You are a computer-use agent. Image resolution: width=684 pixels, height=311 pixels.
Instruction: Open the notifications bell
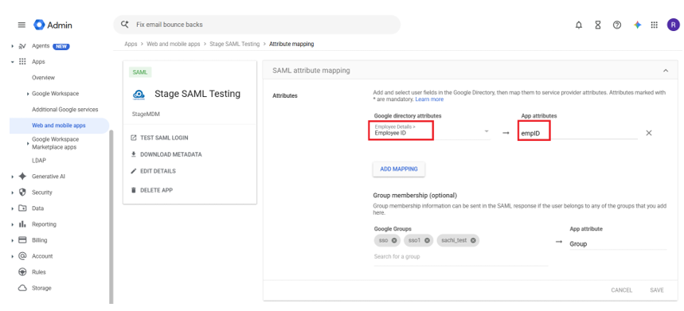(x=578, y=25)
